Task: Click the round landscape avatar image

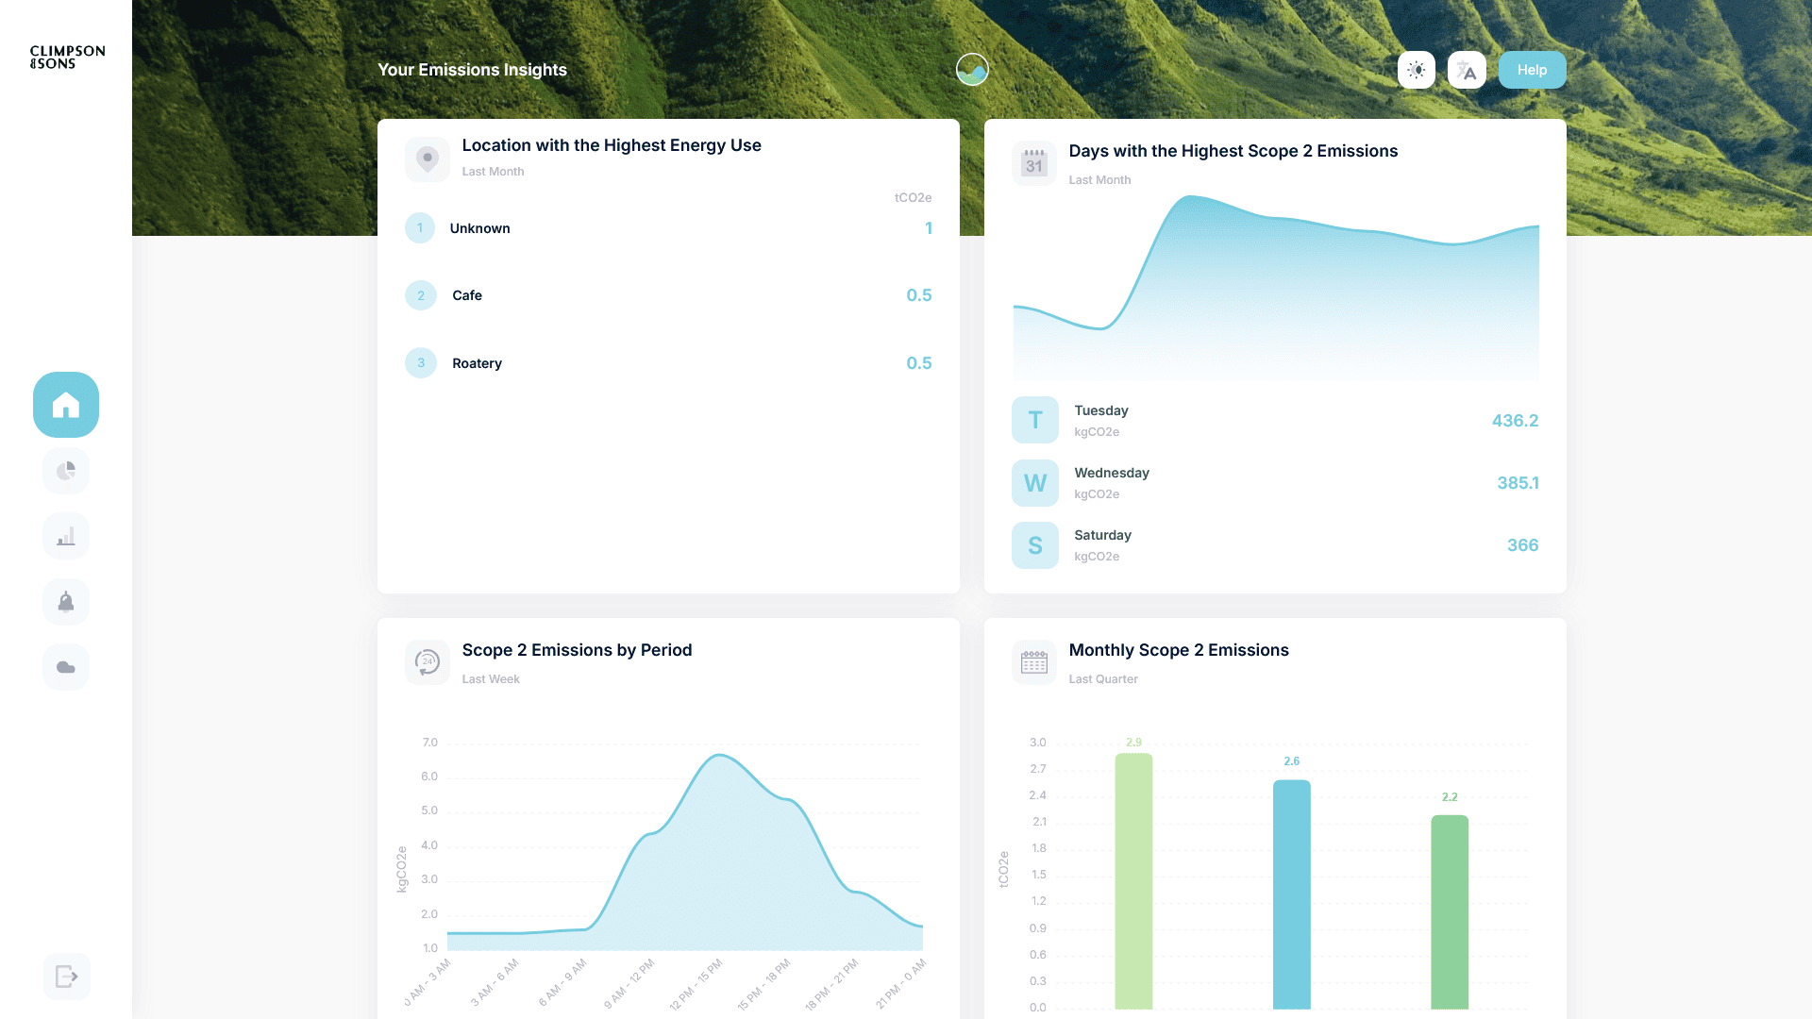Action: [x=972, y=70]
